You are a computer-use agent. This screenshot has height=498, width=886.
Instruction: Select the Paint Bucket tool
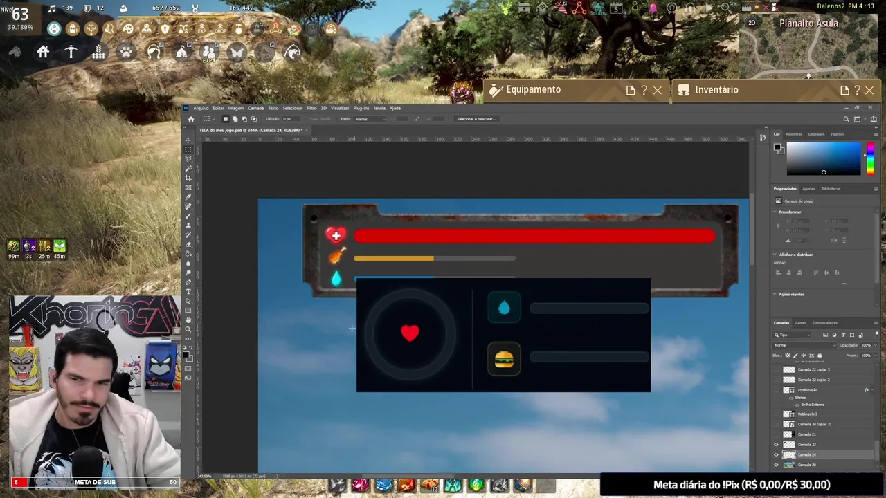tap(188, 253)
